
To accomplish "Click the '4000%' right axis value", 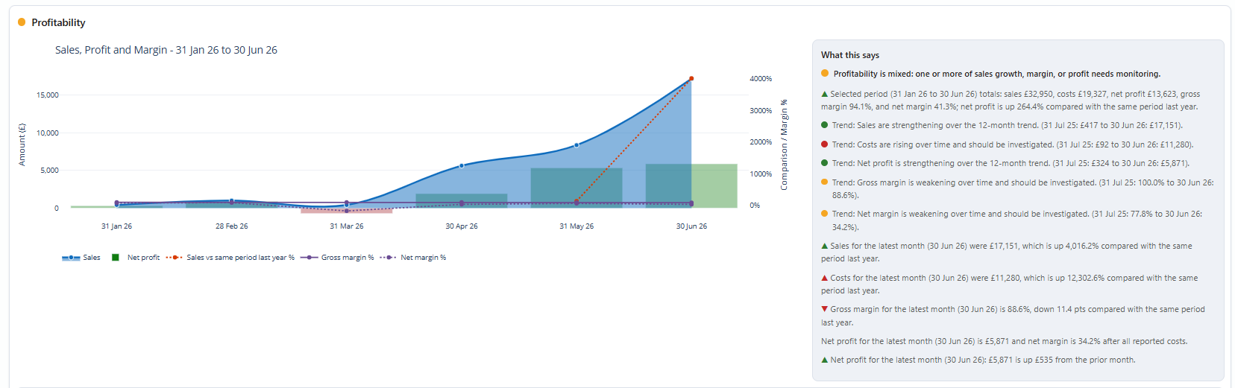I will [x=761, y=78].
